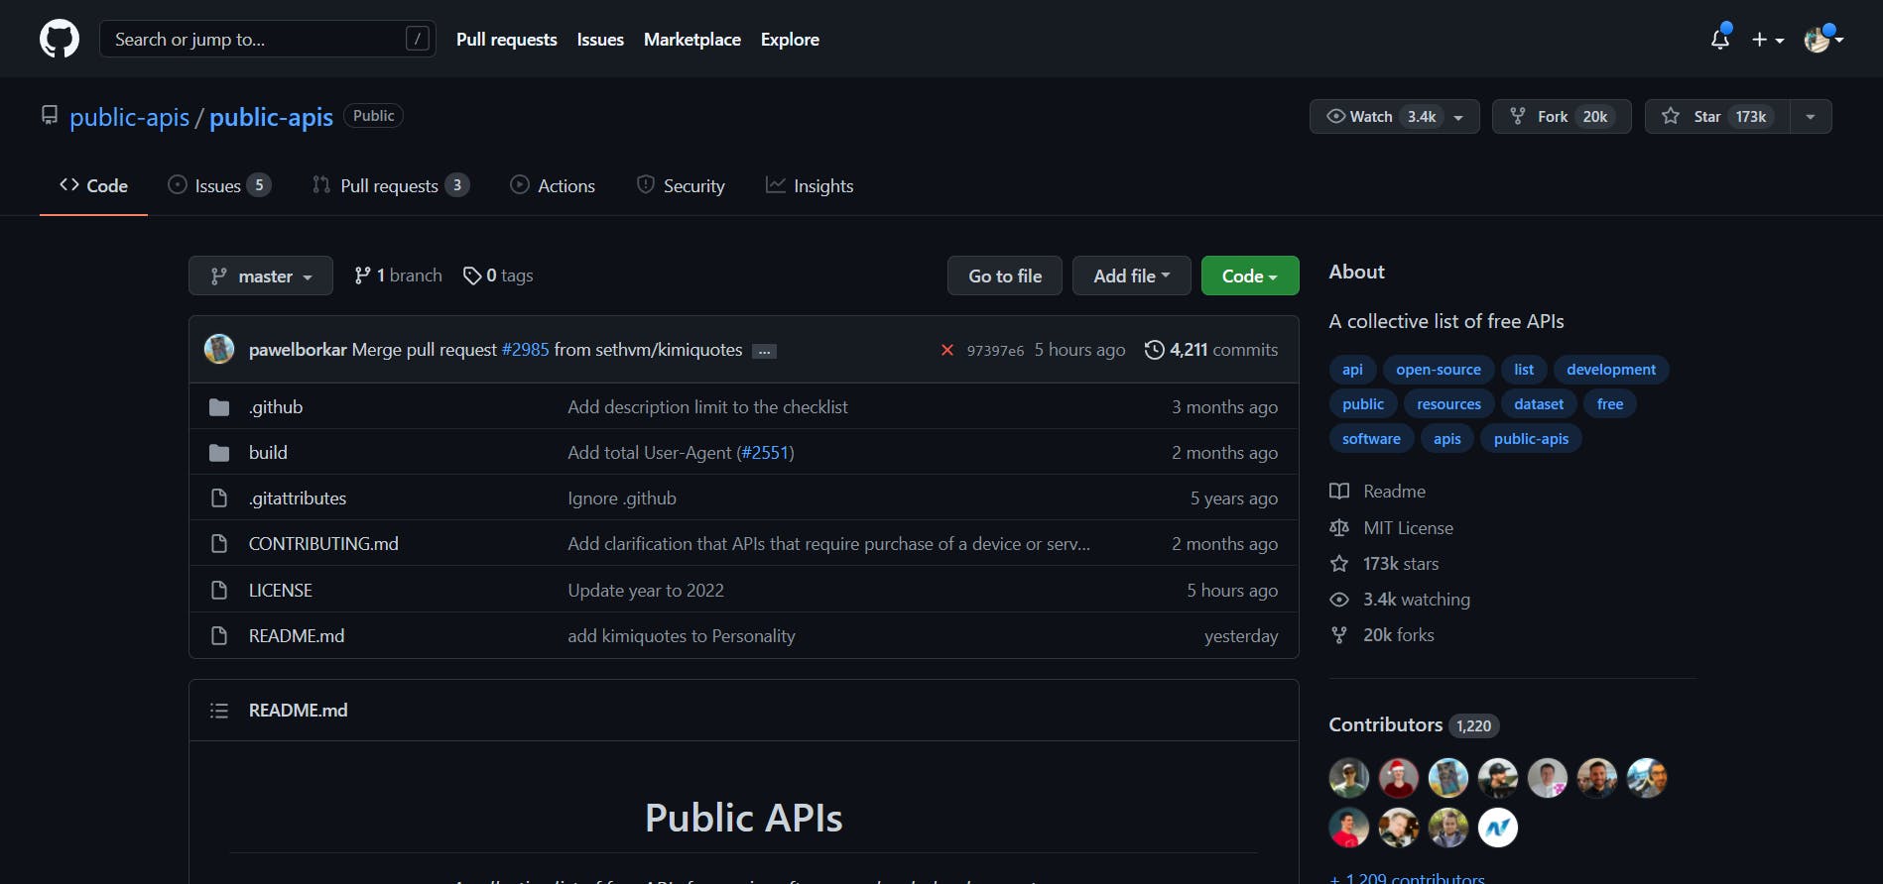
Task: Open pull request #2985 link
Action: click(x=525, y=350)
